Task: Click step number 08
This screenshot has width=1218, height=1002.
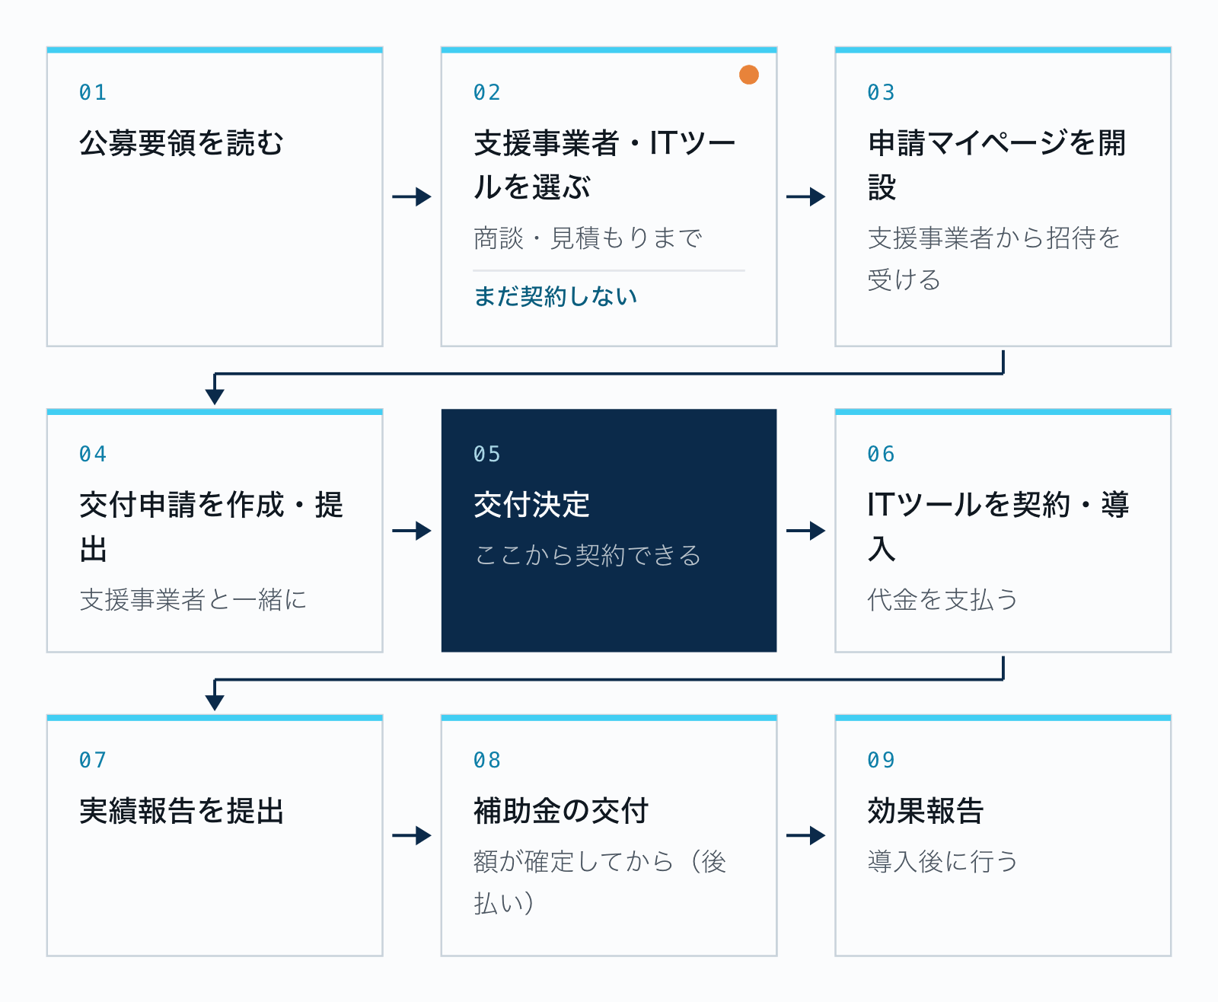Action: point(487,760)
